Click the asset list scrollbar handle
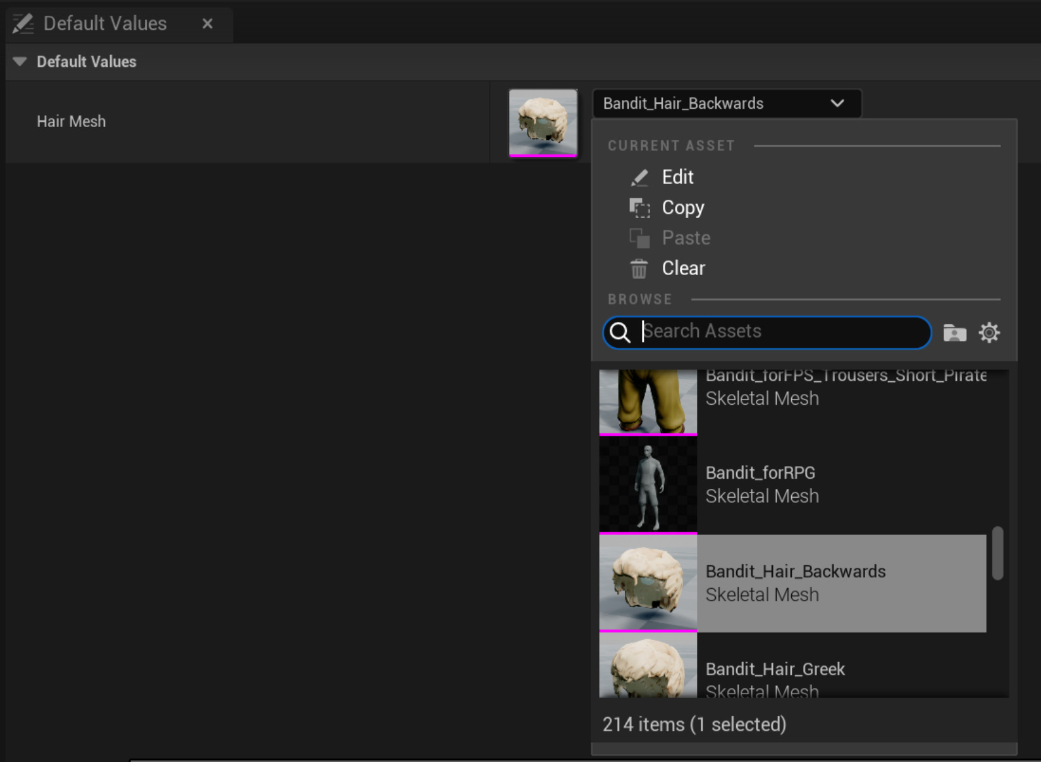Viewport: 1041px width, 762px height. click(998, 553)
